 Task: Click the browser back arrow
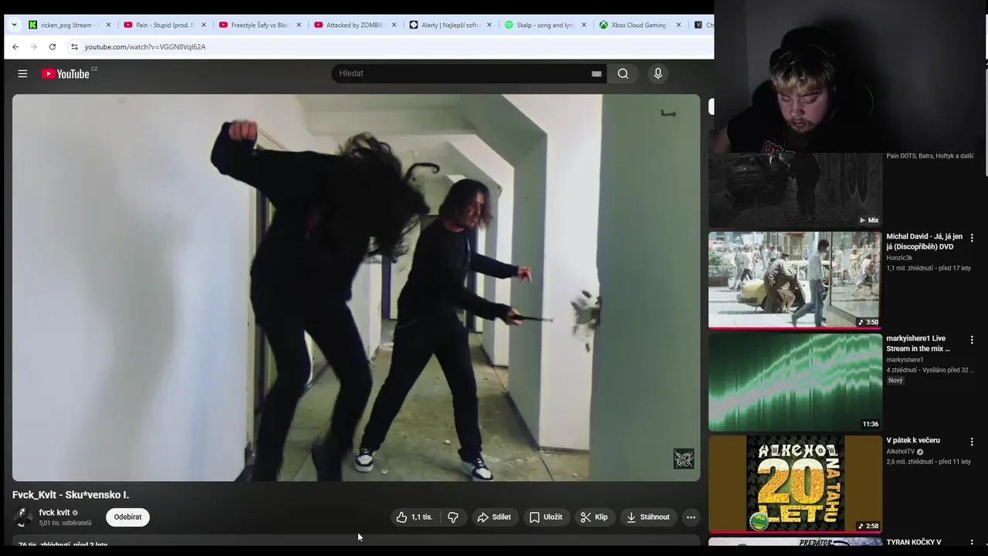15,46
